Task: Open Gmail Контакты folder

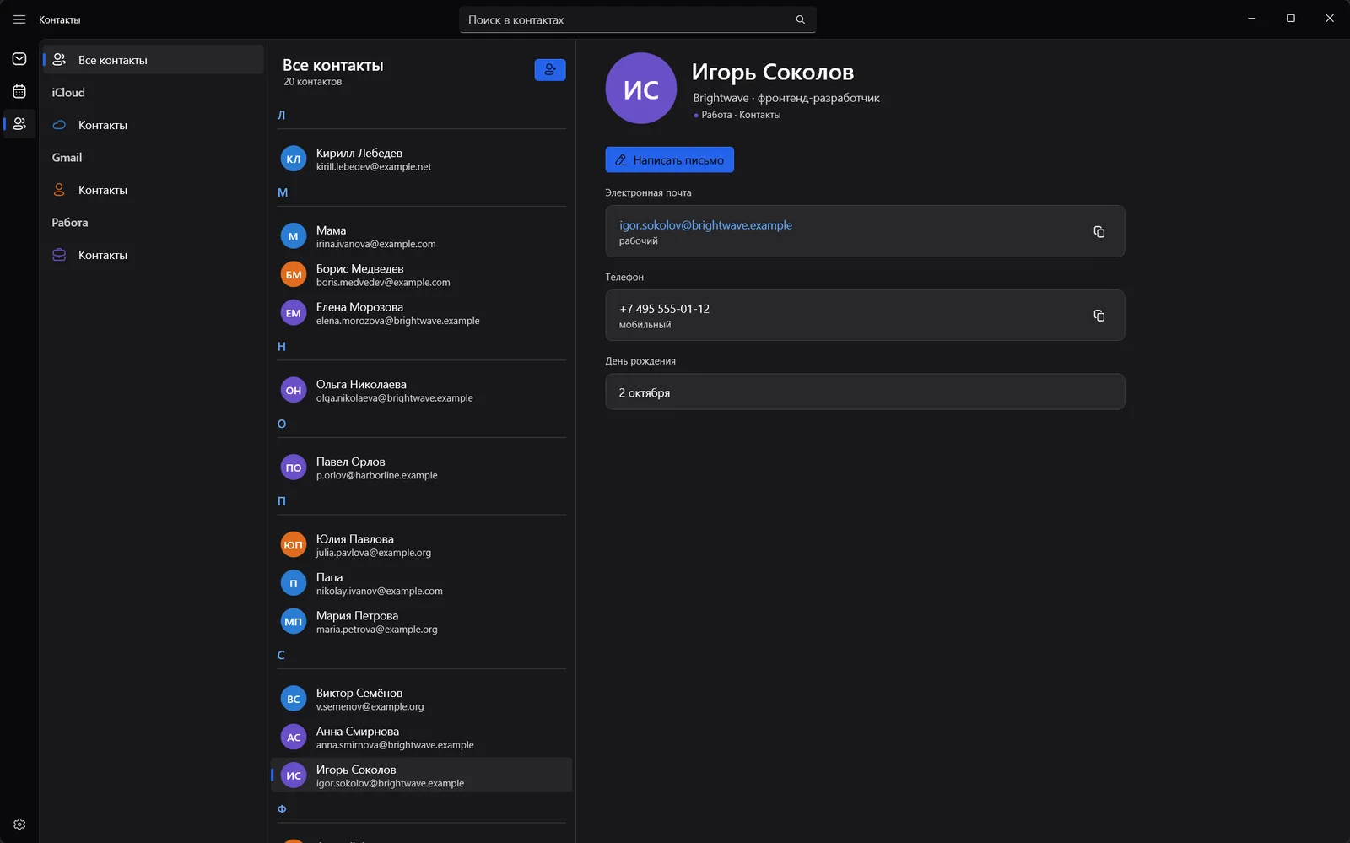Action: (x=153, y=190)
